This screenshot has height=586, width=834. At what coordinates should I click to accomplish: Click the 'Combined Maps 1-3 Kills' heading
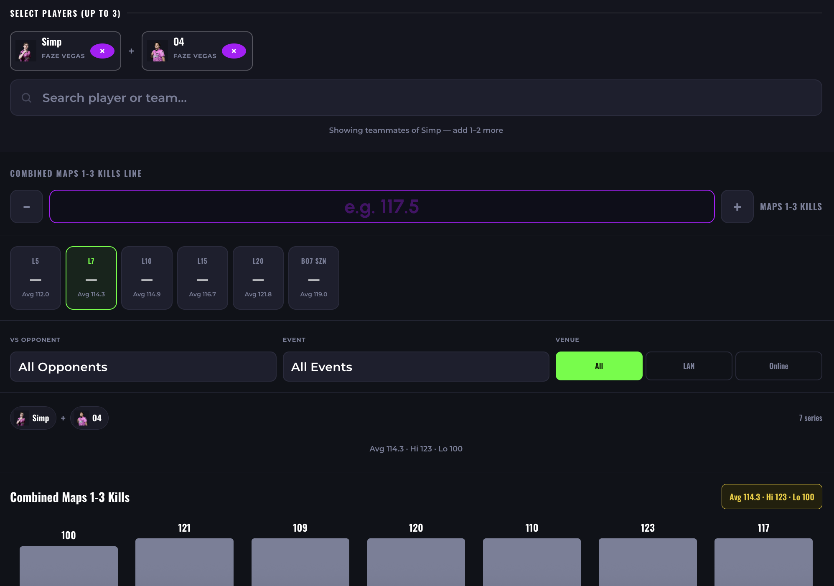[70, 497]
